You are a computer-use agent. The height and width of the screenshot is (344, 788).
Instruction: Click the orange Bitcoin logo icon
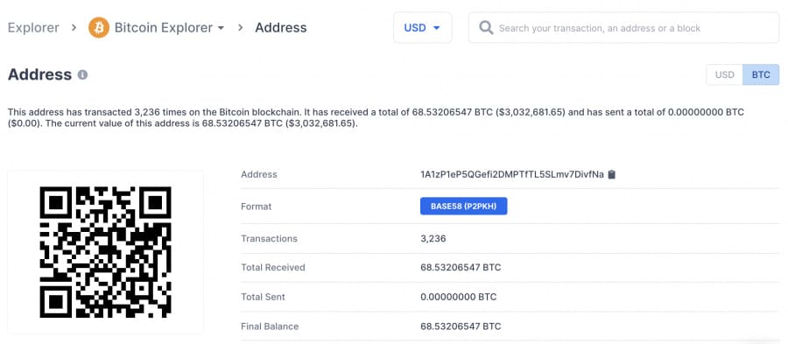pyautogui.click(x=99, y=28)
